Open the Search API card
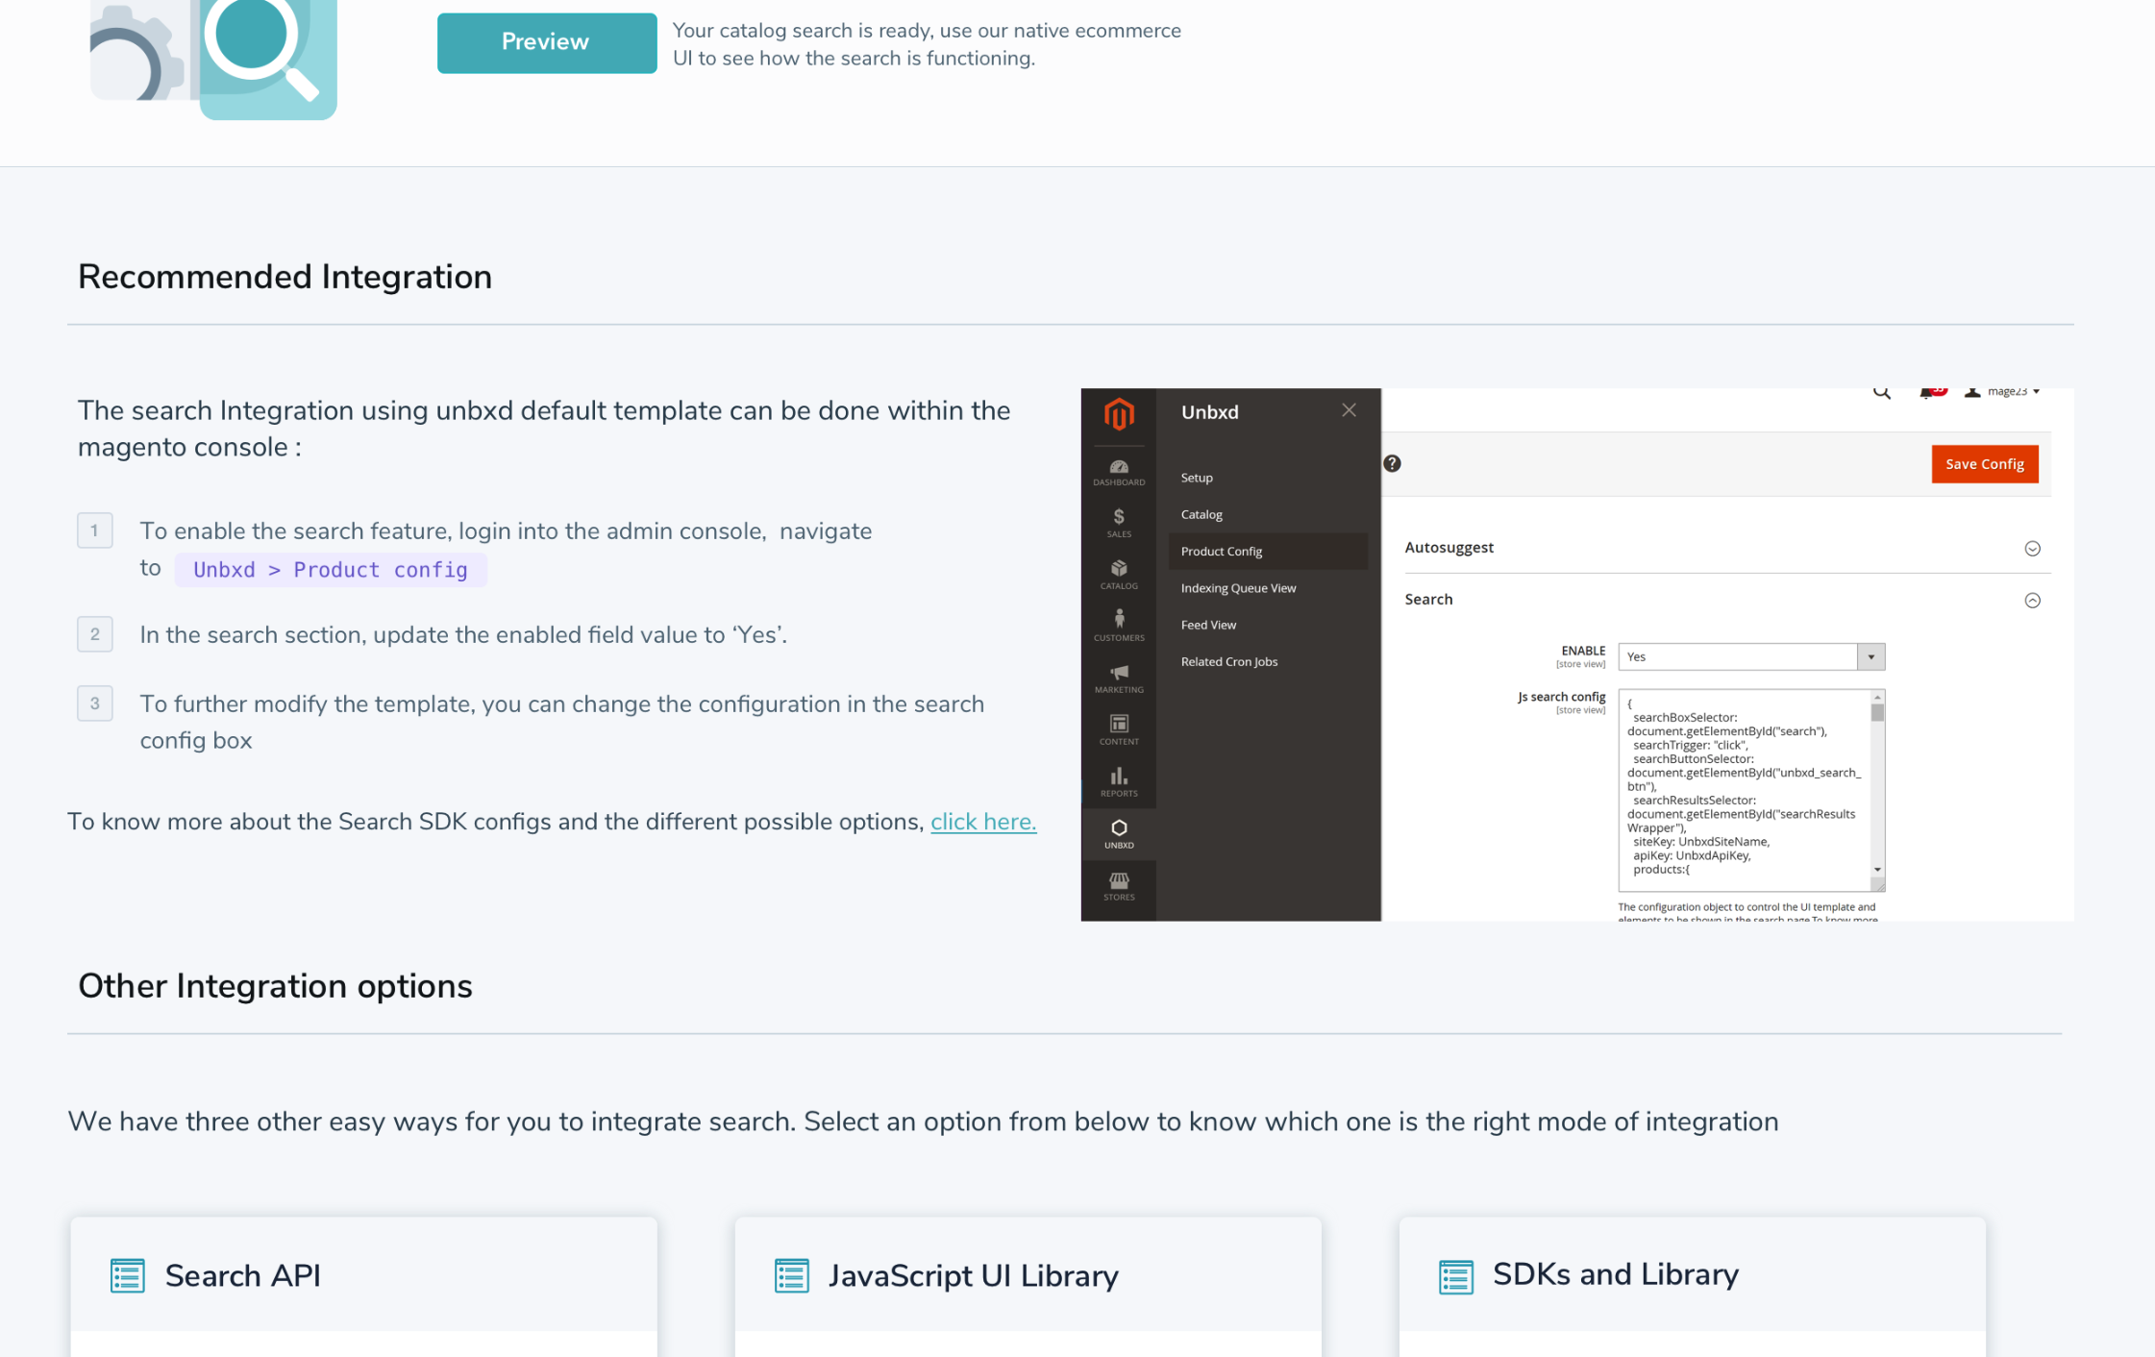Viewport: 2155px width, 1357px height. (363, 1286)
